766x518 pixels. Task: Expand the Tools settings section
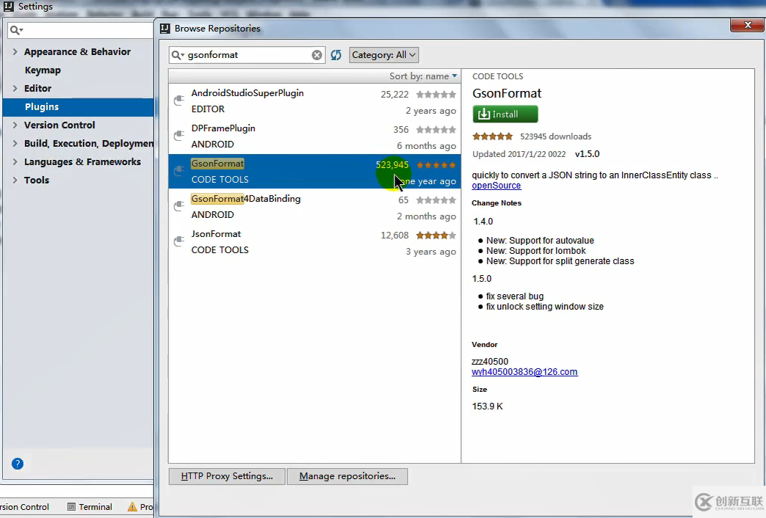point(15,180)
